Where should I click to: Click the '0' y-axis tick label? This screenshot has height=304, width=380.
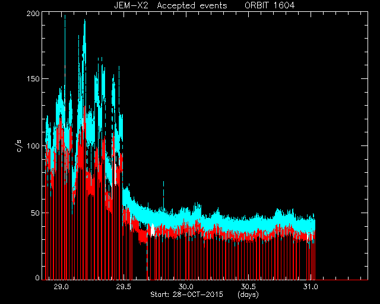(37, 277)
